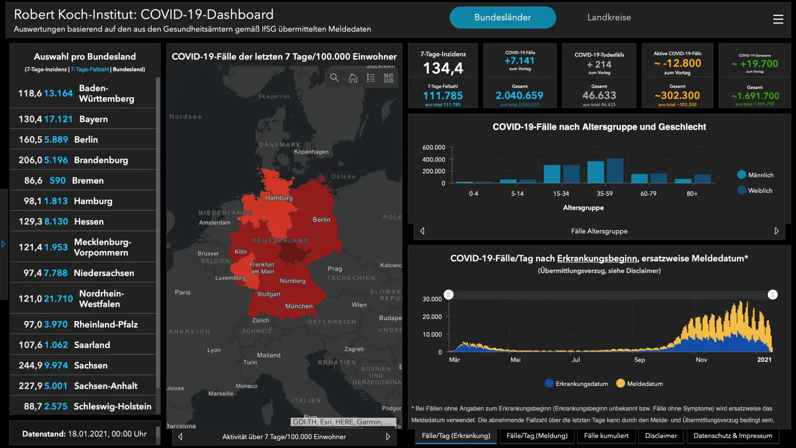This screenshot has width=796, height=448.
Task: Go to previous map view arrow
Action: pyautogui.click(x=180, y=436)
